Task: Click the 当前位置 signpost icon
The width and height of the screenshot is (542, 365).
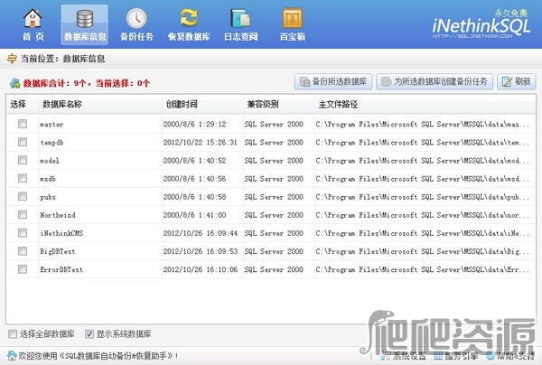Action: (x=12, y=59)
